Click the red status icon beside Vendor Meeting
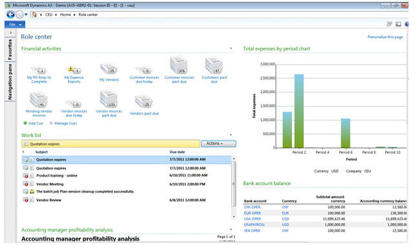The height and width of the screenshot is (245, 415). coord(26,184)
